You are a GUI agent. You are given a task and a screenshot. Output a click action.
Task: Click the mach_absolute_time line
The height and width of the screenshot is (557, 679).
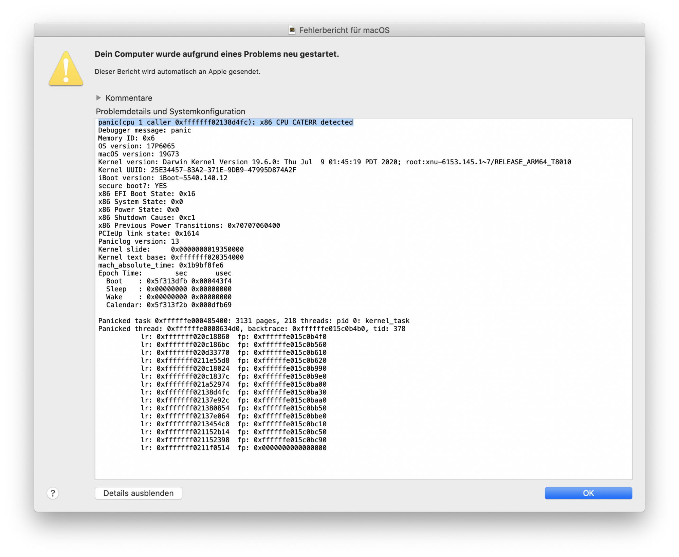(x=161, y=265)
